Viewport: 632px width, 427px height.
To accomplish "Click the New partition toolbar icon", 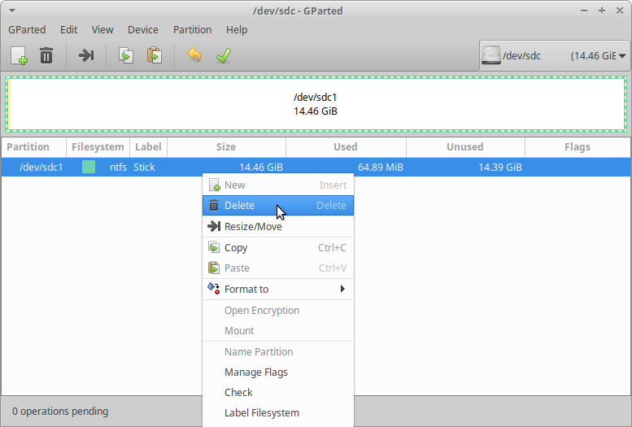I will (x=19, y=55).
